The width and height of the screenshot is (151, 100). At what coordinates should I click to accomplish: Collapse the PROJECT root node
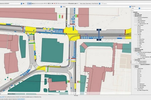[x=132, y=12]
